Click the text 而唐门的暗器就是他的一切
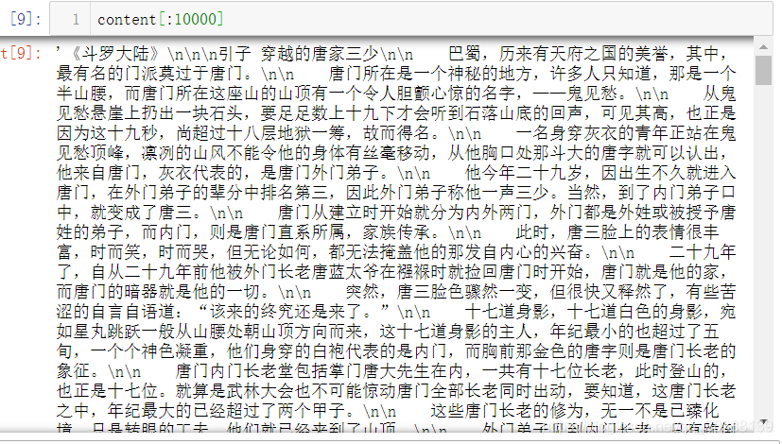This screenshot has height=444, width=782. click(158, 293)
